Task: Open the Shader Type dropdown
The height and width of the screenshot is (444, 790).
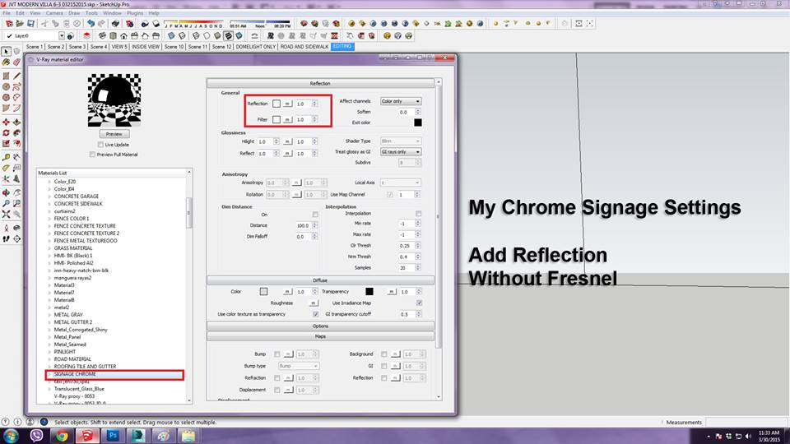Action: [401, 141]
